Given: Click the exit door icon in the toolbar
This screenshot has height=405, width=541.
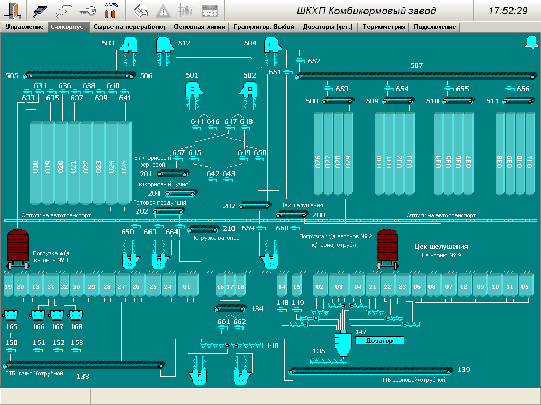Looking at the screenshot, I should coord(13,10).
